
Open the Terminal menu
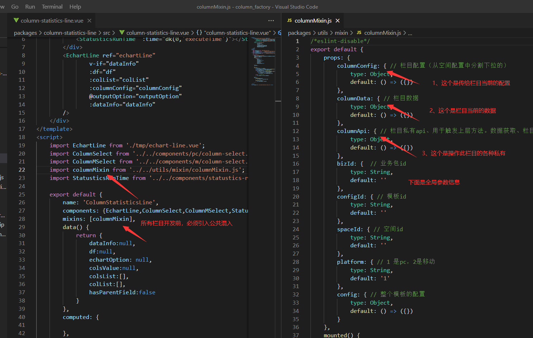point(52,6)
